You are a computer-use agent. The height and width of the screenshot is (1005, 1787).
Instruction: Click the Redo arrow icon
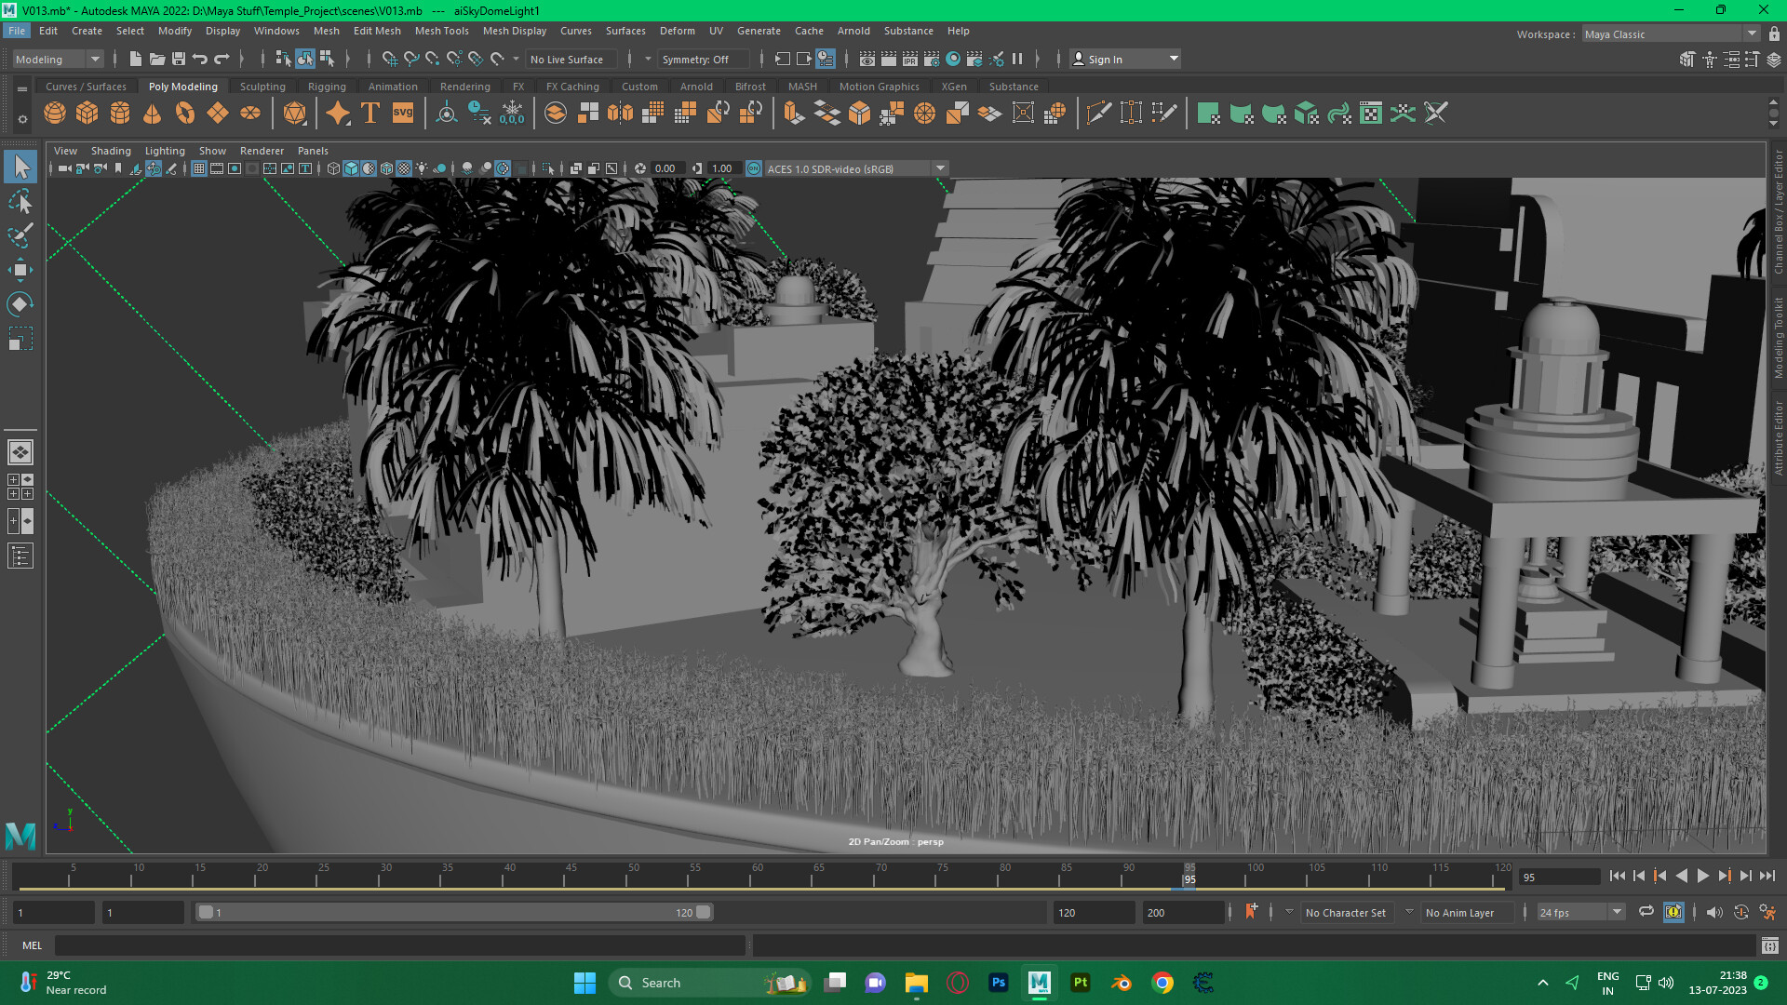pyautogui.click(x=222, y=59)
